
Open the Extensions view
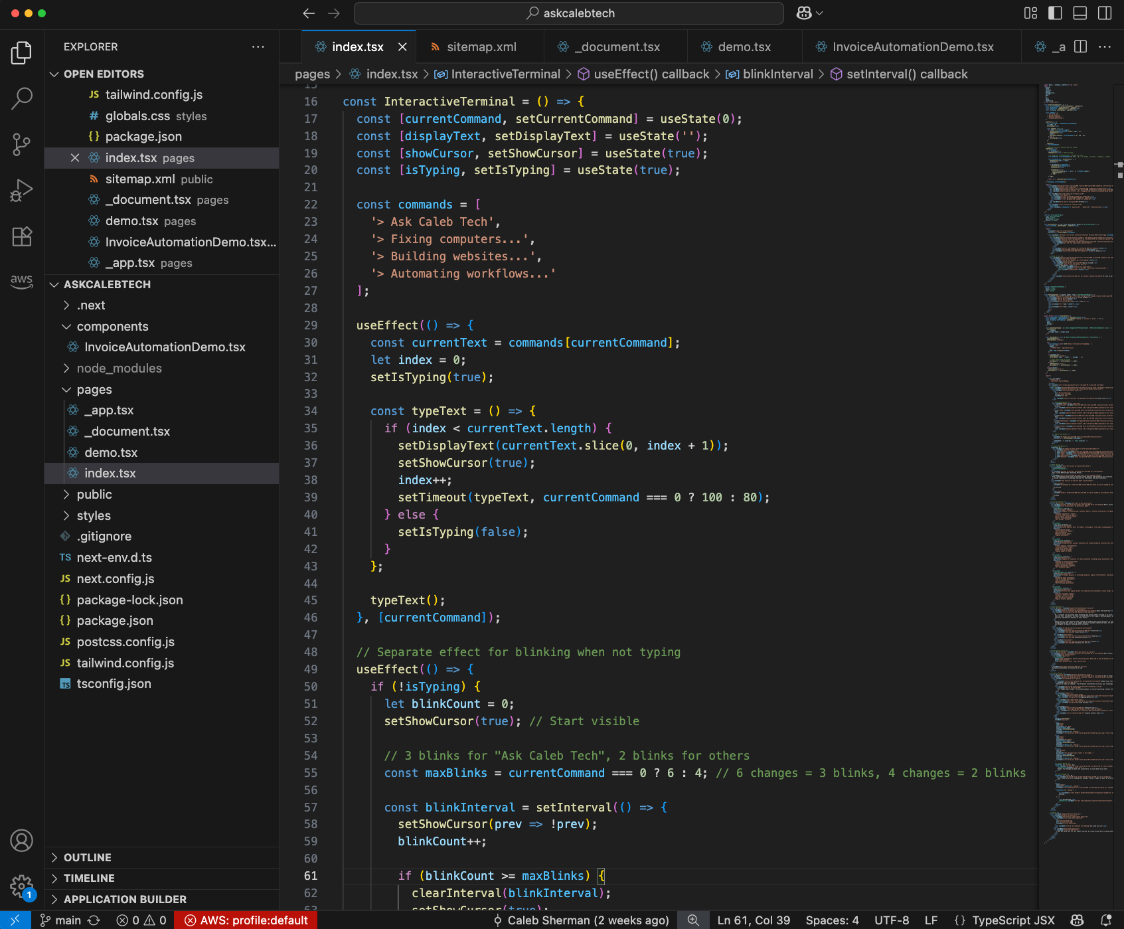tap(22, 236)
